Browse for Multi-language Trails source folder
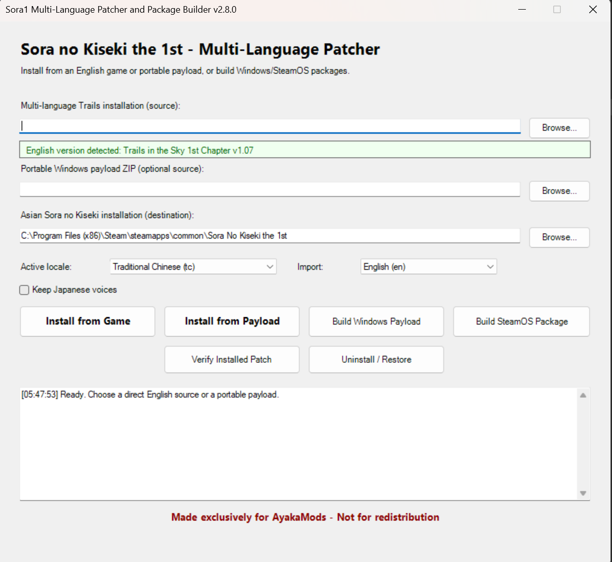612x562 pixels. tap(559, 128)
